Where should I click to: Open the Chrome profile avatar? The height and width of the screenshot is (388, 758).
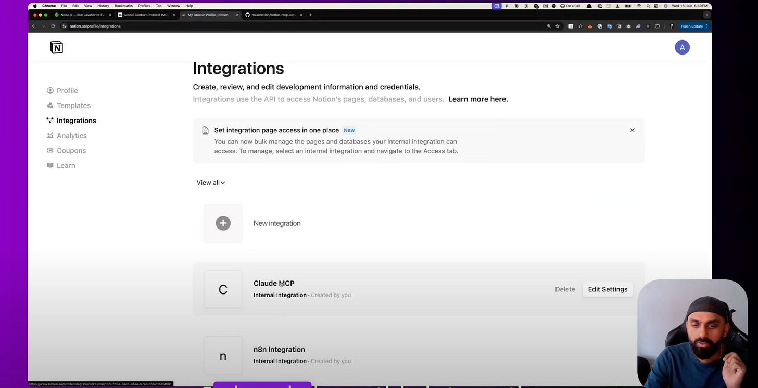pyautogui.click(x=672, y=26)
